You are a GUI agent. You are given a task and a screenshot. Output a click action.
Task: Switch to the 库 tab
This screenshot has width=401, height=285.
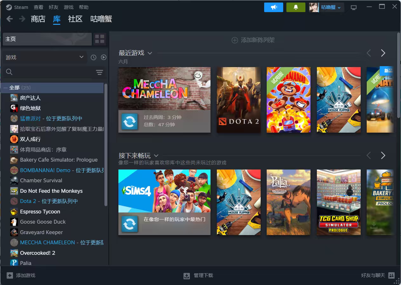[x=57, y=19]
